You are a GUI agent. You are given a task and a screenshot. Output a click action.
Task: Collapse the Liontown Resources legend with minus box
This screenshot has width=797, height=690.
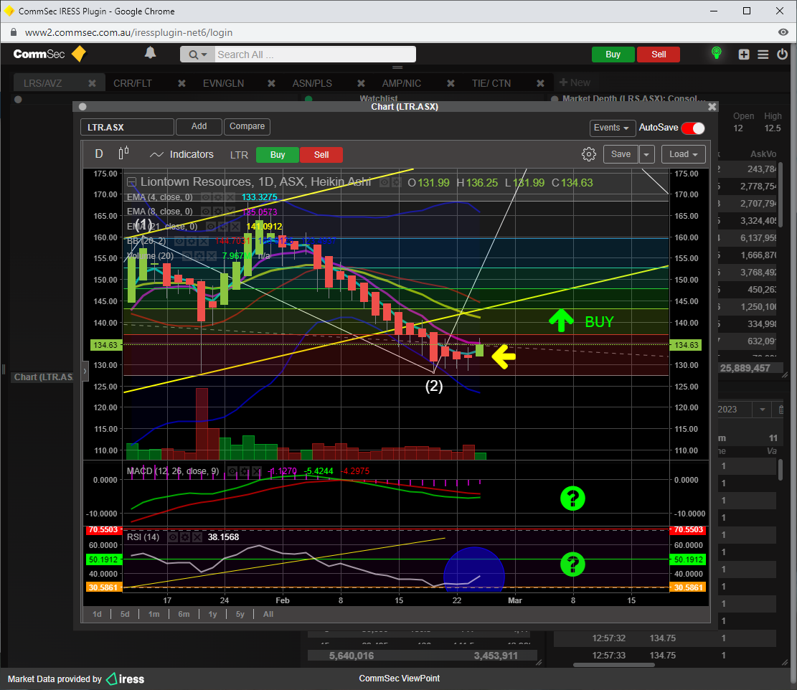click(x=132, y=182)
